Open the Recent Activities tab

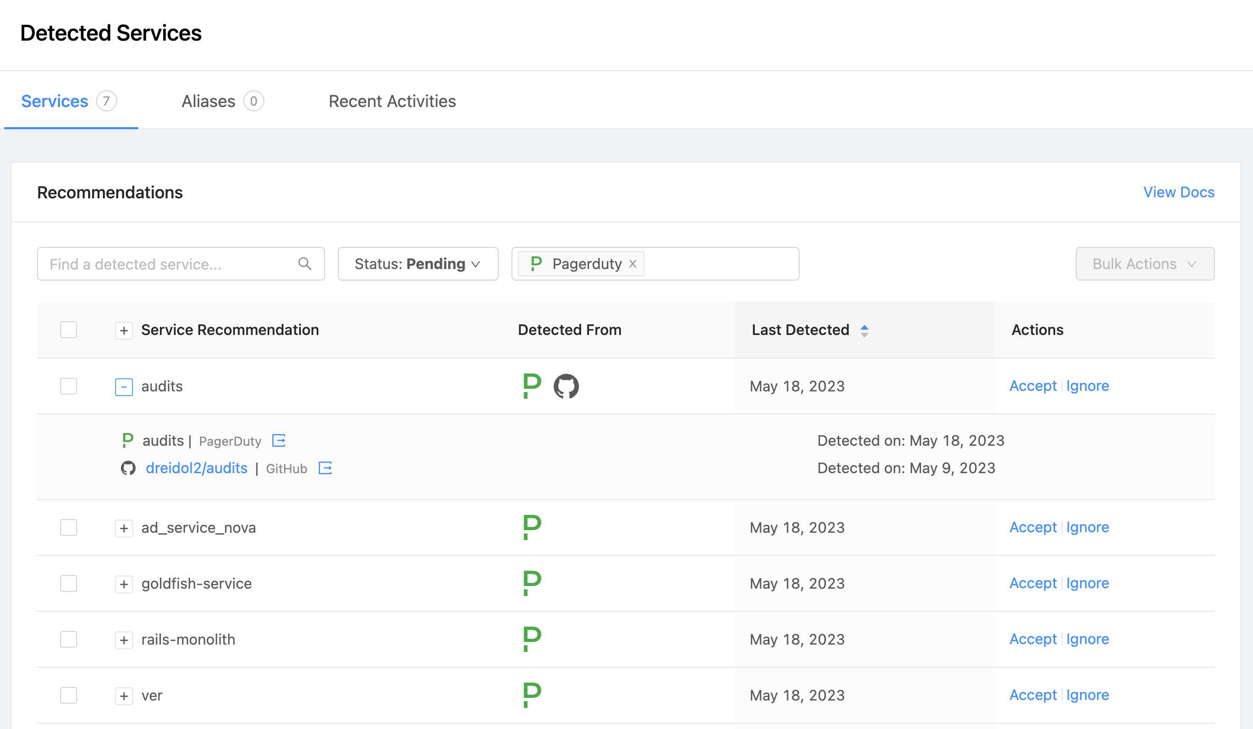pos(392,101)
